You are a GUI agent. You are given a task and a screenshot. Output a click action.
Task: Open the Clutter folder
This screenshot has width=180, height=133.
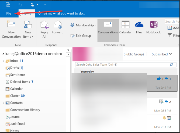(15, 96)
